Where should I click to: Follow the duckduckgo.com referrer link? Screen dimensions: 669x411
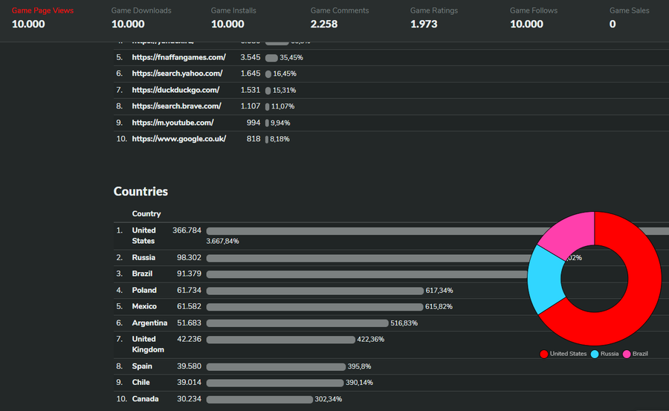(175, 90)
